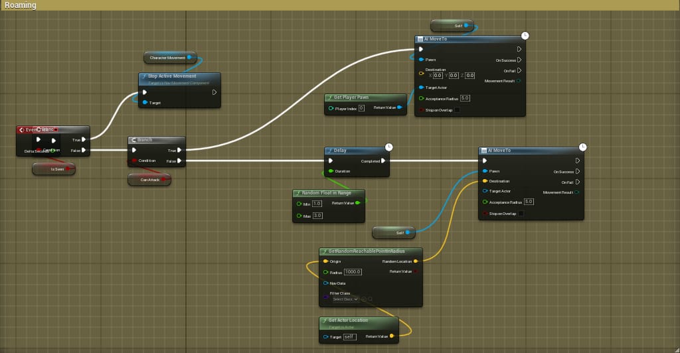The width and height of the screenshot is (680, 353).
Task: Click the Return Value pin of Random Float in Range
Action: click(x=359, y=203)
